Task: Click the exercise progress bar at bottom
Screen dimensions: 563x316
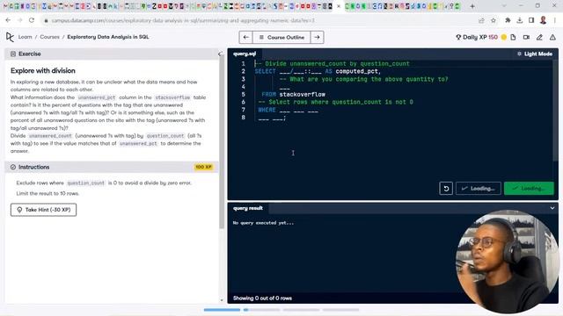Action: coord(281,310)
